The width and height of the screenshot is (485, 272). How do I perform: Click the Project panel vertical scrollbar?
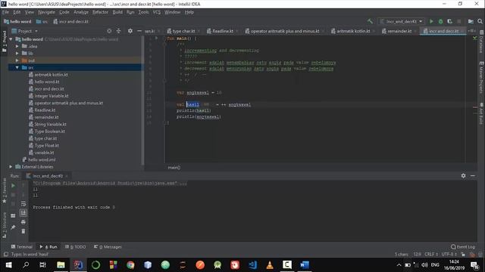[x=142, y=100]
